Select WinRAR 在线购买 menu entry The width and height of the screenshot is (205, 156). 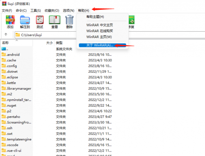point(100,31)
